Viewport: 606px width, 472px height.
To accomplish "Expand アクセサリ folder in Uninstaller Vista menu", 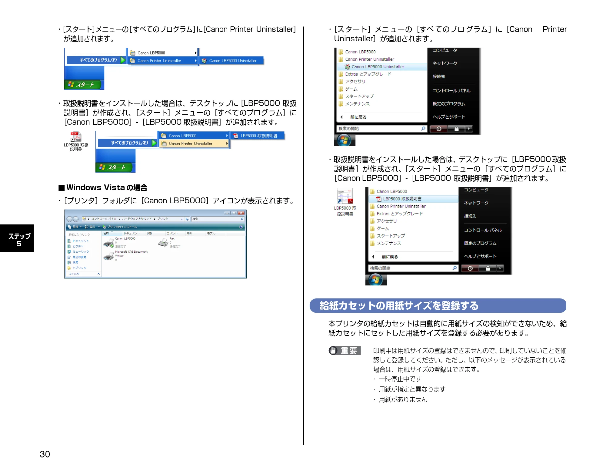I will [352, 81].
